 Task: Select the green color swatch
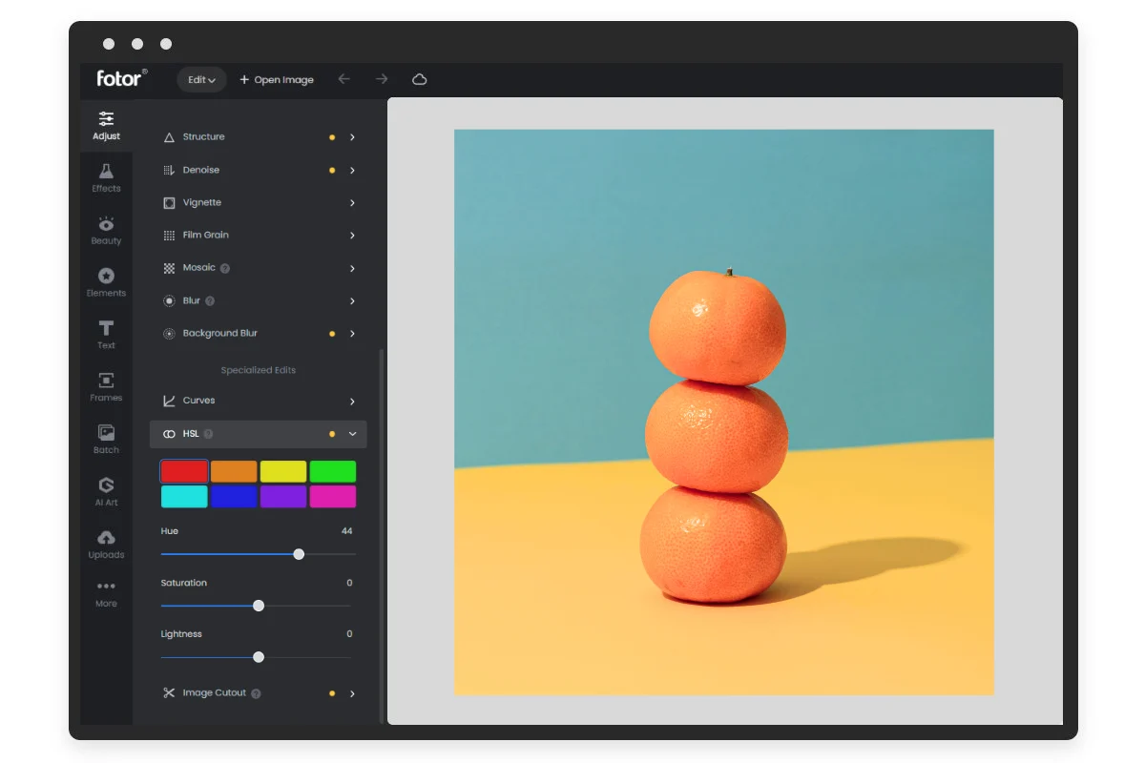(x=332, y=470)
